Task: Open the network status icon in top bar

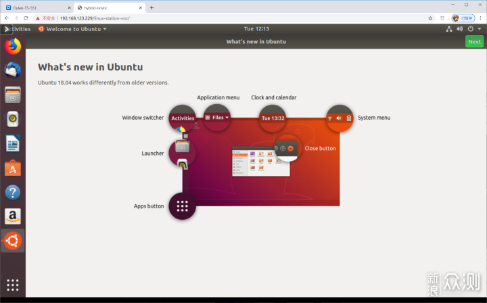Action: click(x=449, y=29)
